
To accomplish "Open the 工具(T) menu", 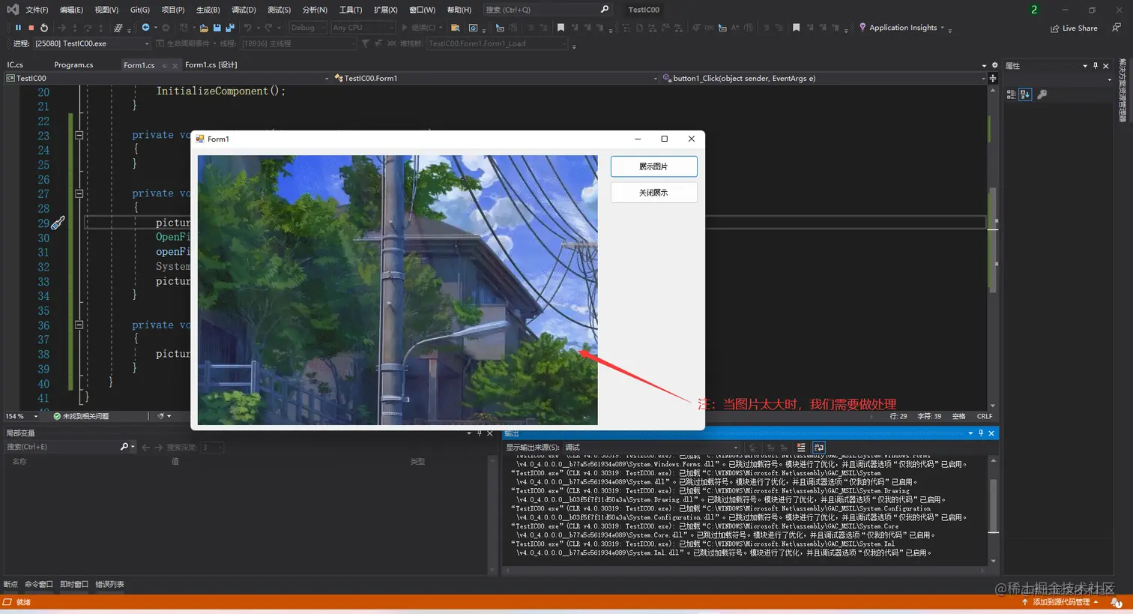I will click(x=351, y=10).
